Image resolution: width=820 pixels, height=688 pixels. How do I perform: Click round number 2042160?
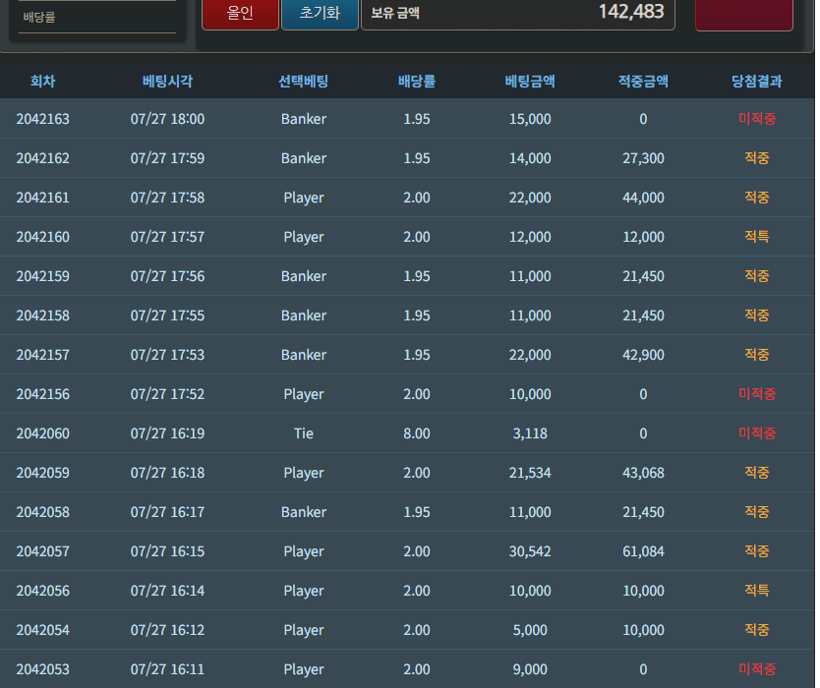pos(43,237)
